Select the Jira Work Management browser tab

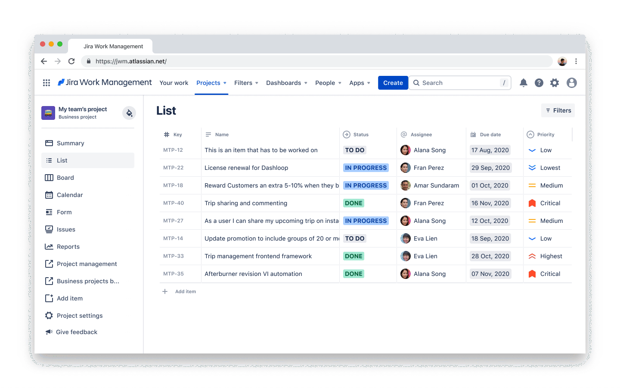(x=110, y=46)
